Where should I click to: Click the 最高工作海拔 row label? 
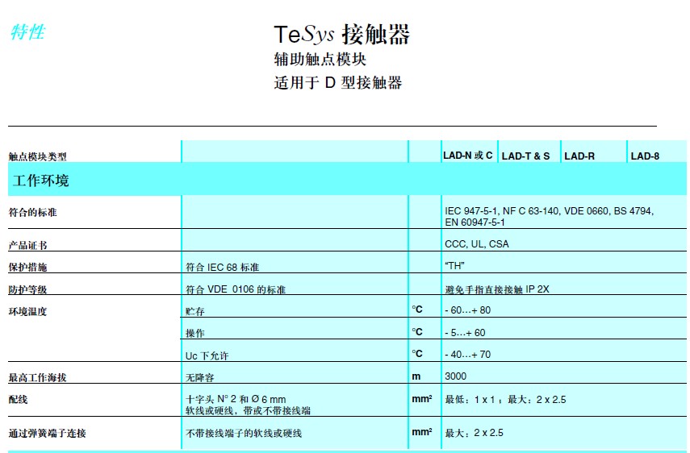[37, 377]
